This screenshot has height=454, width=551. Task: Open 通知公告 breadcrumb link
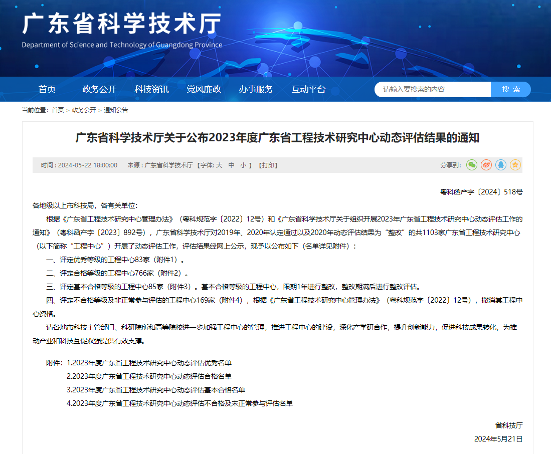point(116,110)
